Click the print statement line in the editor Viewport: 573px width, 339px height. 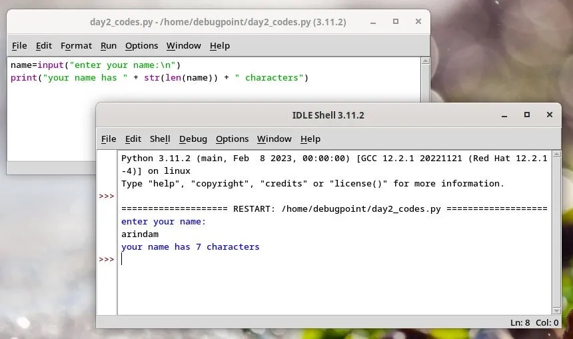tap(160, 78)
